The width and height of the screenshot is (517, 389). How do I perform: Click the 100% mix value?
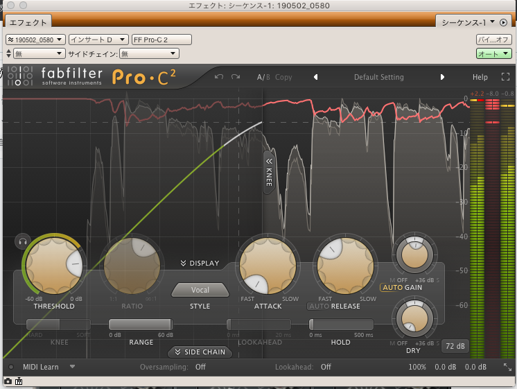click(x=417, y=367)
